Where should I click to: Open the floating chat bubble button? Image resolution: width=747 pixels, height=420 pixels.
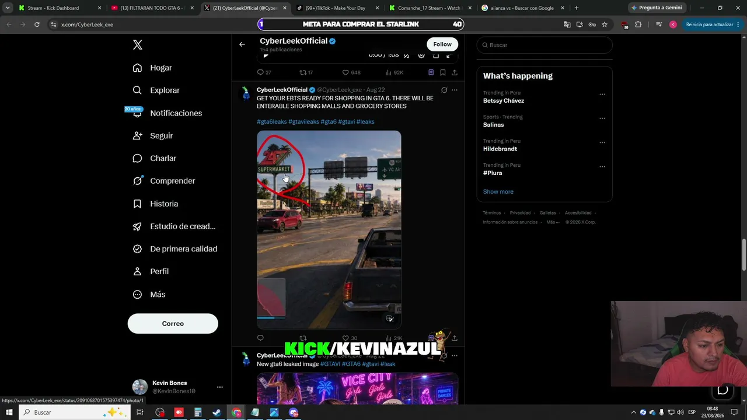click(722, 390)
